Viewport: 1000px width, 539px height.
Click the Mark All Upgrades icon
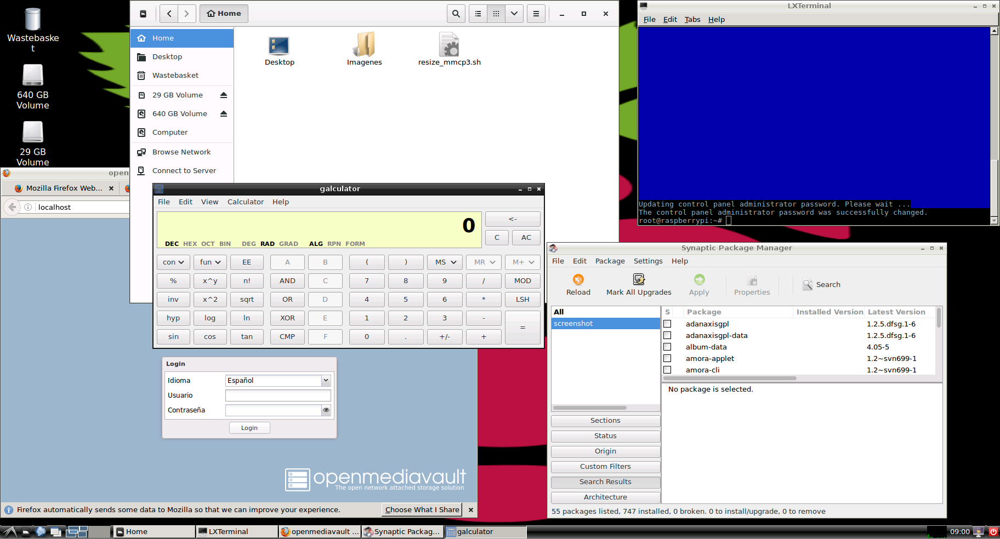tap(639, 280)
